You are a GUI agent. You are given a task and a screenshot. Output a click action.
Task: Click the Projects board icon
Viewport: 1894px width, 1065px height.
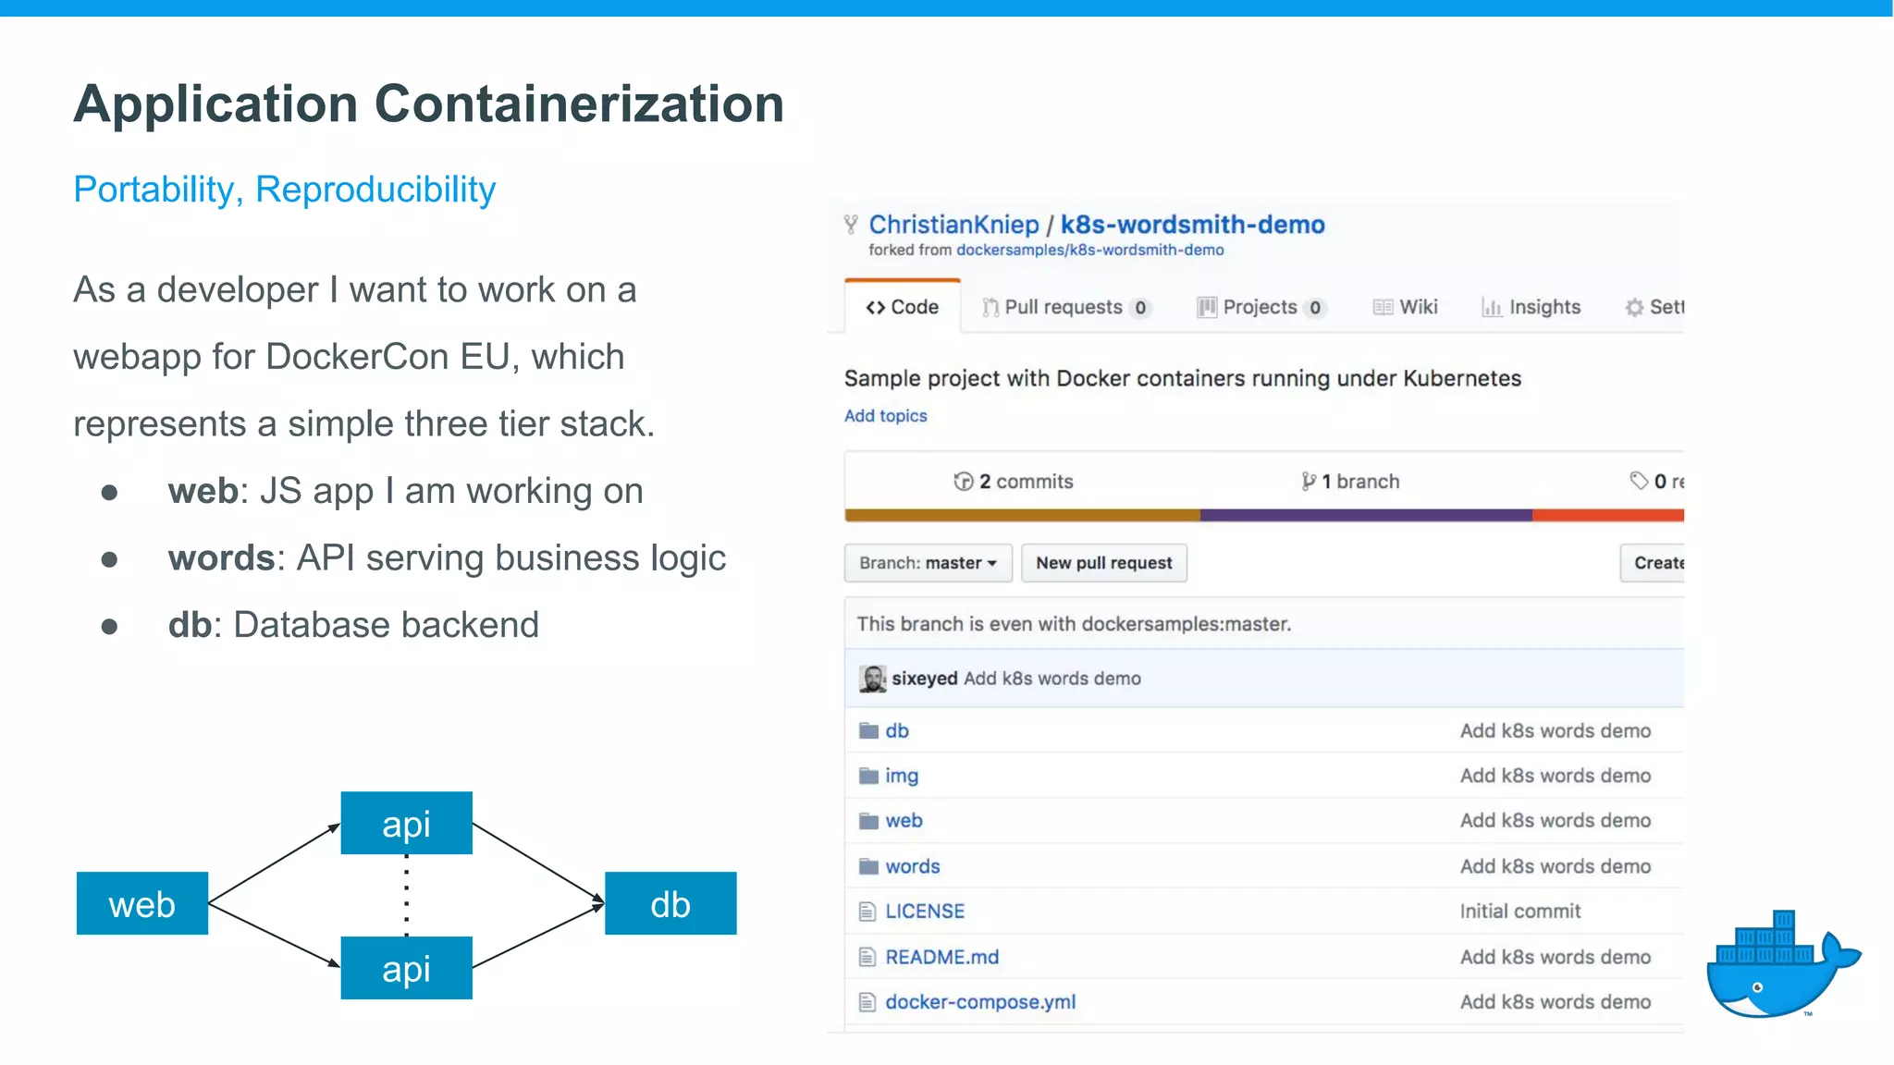pyautogui.click(x=1206, y=308)
